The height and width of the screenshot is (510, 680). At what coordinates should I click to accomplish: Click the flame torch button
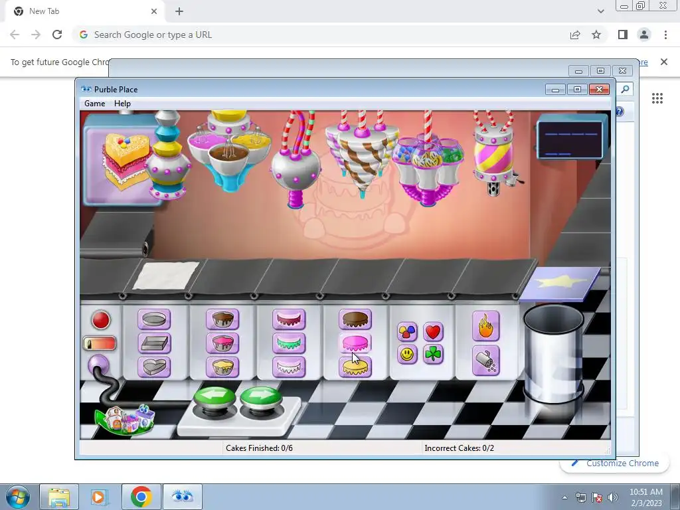pyautogui.click(x=485, y=326)
